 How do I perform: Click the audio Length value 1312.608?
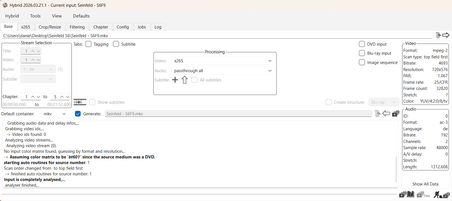click(439, 167)
